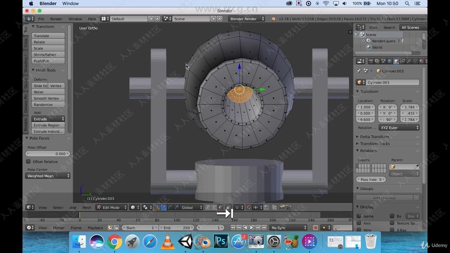
Task: Enable face select mode cube icon
Action: (220, 207)
